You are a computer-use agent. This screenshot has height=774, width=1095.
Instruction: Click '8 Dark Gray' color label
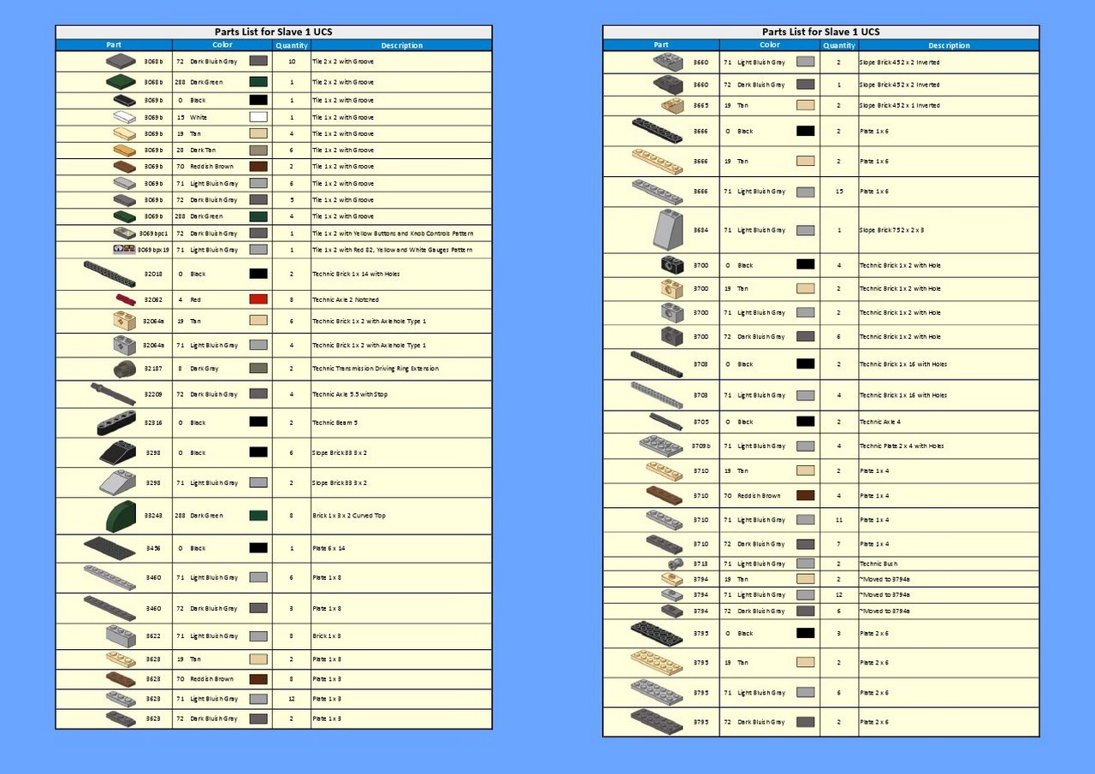[198, 369]
